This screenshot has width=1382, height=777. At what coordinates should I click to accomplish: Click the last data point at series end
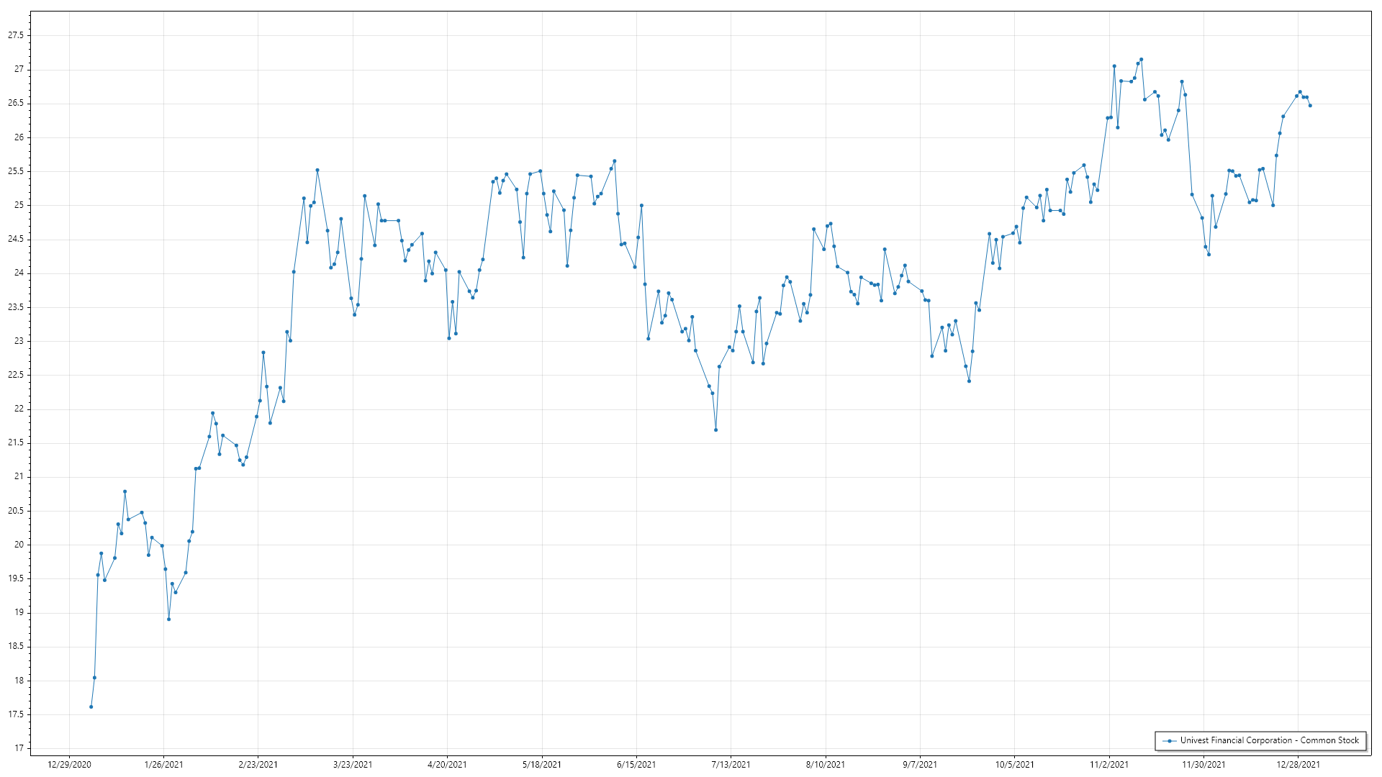[x=1310, y=106]
